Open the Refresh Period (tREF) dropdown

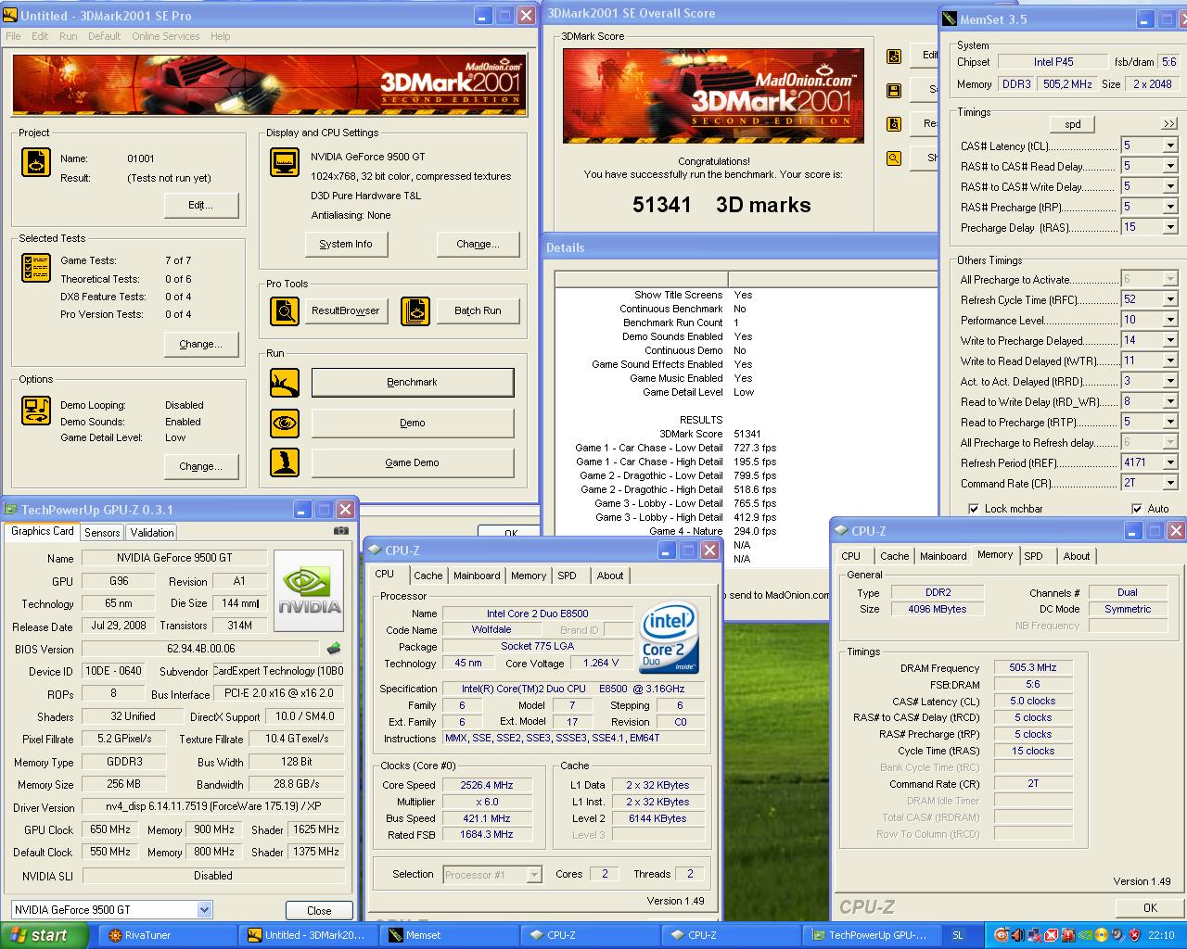(1170, 462)
